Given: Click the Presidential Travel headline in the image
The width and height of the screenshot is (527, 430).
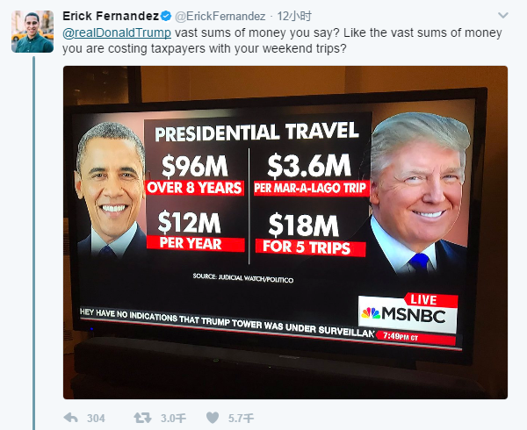Looking at the screenshot, I should 257,133.
